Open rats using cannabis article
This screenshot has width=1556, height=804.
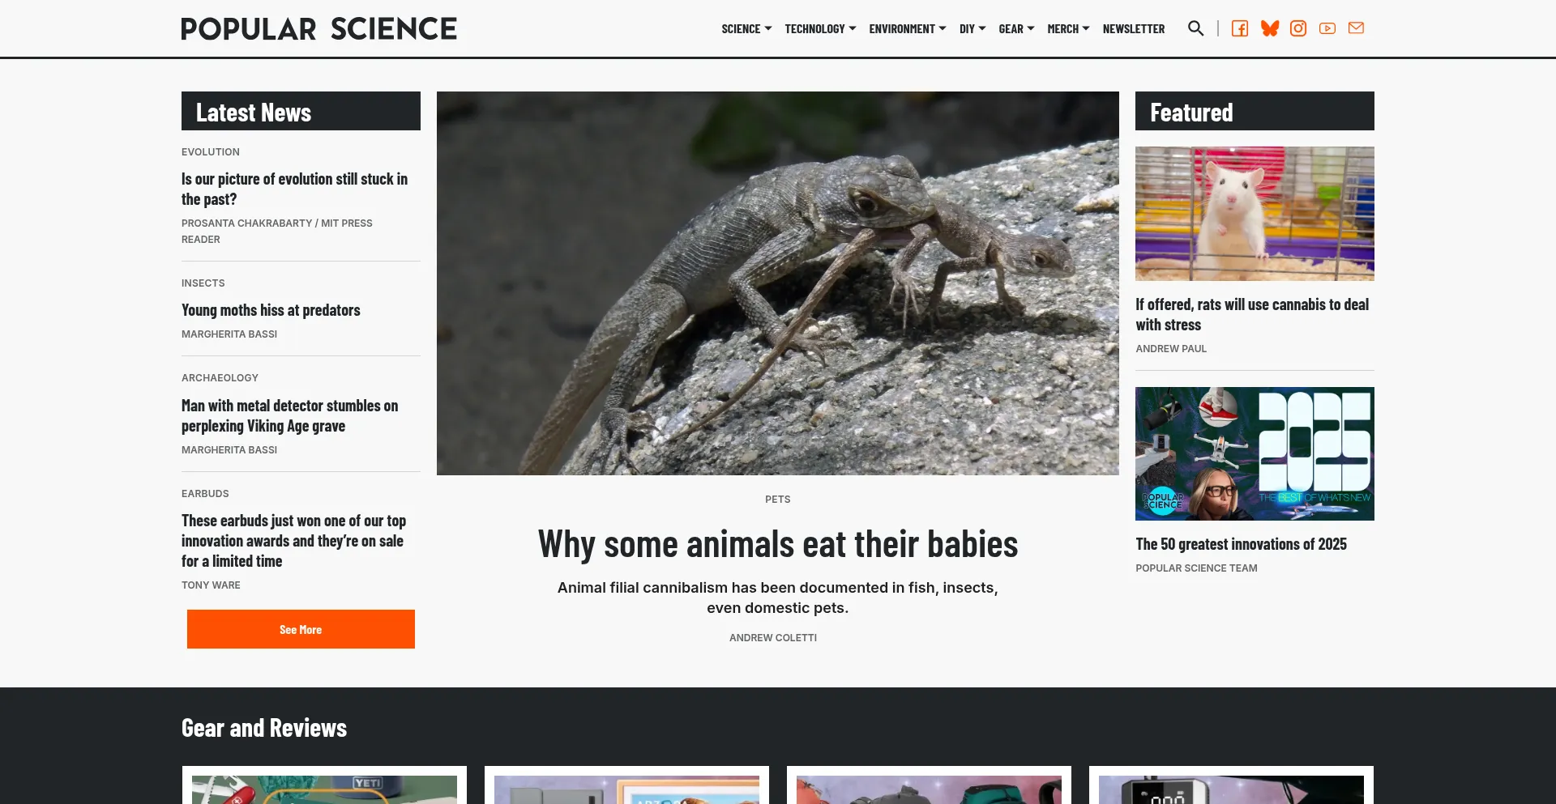[1252, 314]
